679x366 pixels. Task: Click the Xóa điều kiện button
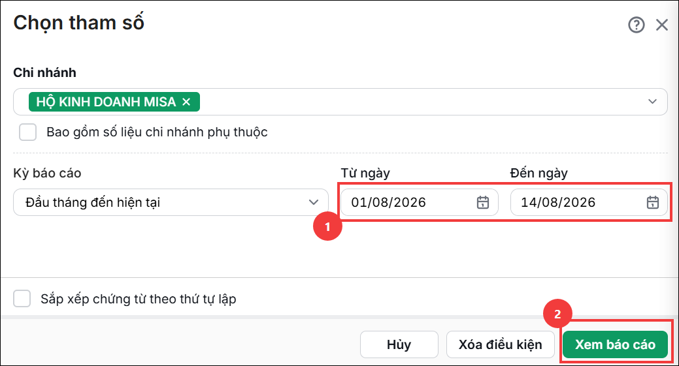coord(500,344)
